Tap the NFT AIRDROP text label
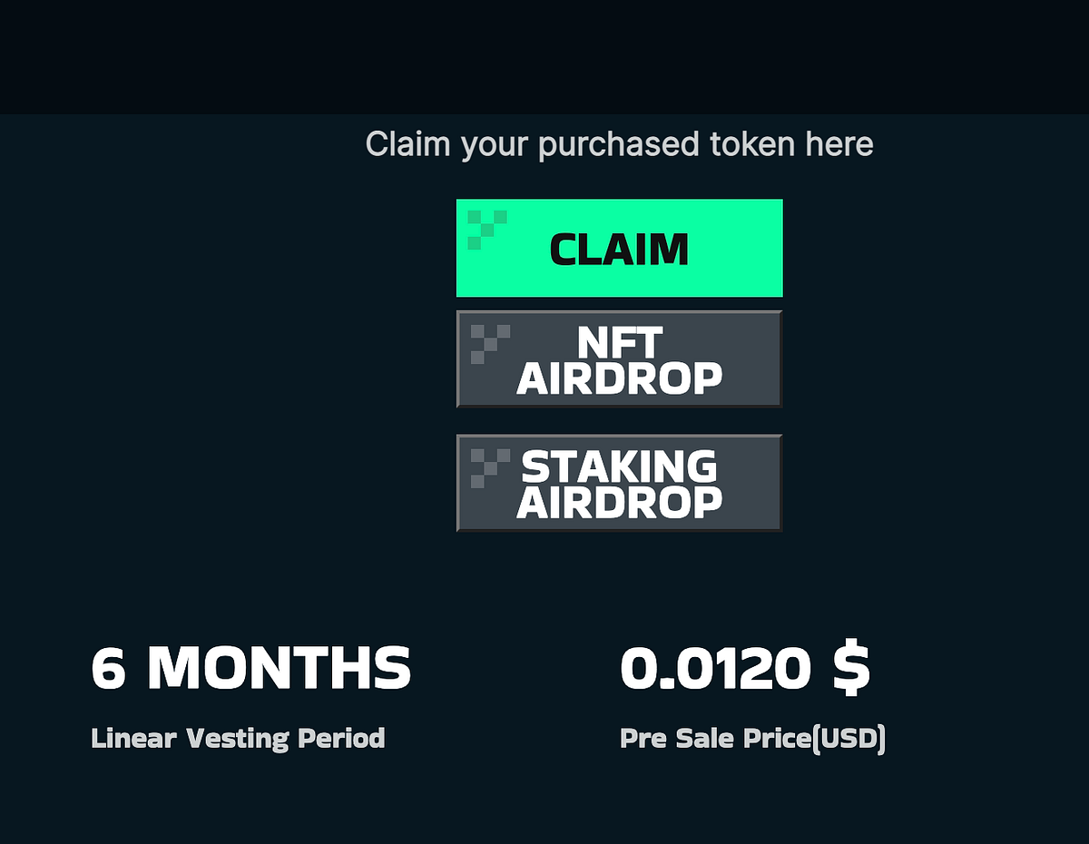Screen dimensions: 1089x844 620,358
